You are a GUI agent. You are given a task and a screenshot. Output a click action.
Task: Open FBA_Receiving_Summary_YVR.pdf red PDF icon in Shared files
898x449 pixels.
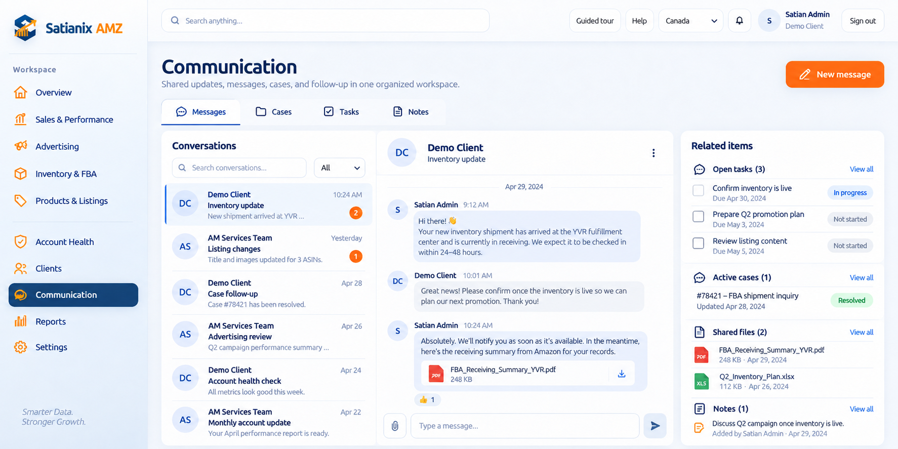point(701,355)
